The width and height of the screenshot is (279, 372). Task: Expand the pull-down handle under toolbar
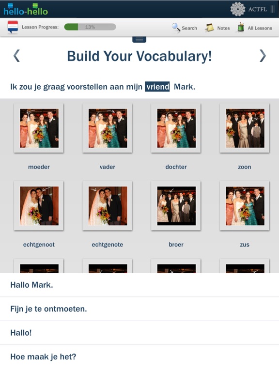coord(139,39)
